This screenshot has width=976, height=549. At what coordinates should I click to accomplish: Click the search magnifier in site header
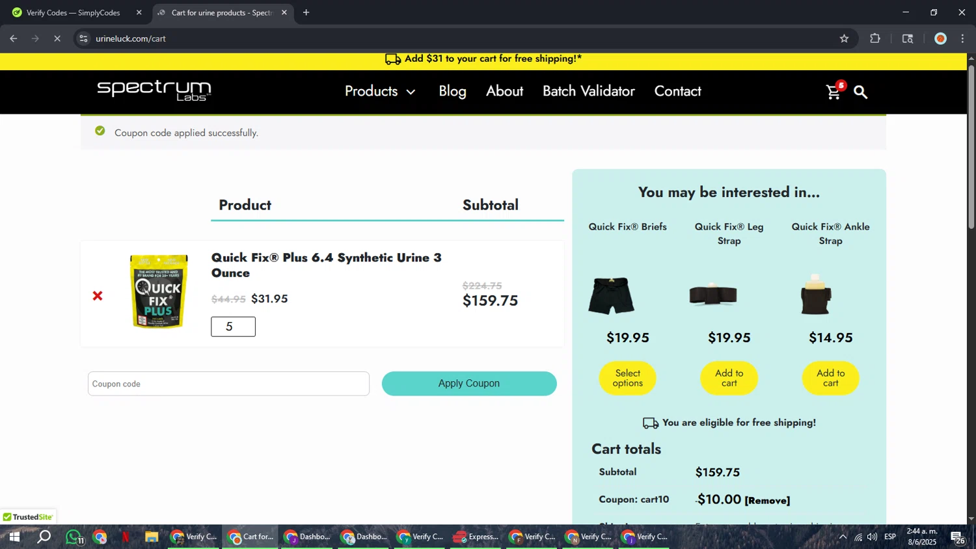(x=861, y=92)
